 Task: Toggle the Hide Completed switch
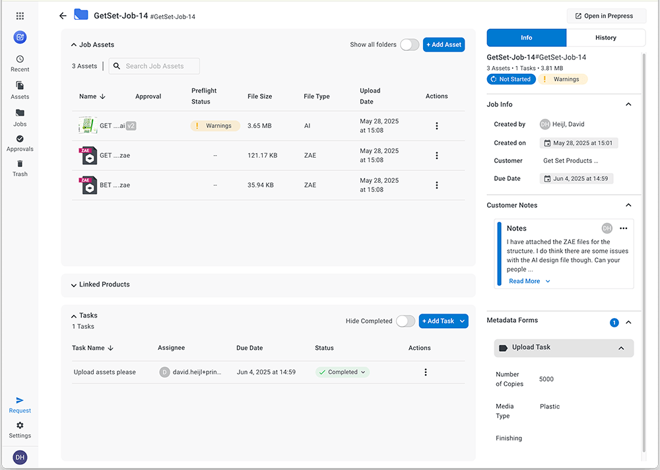(405, 321)
